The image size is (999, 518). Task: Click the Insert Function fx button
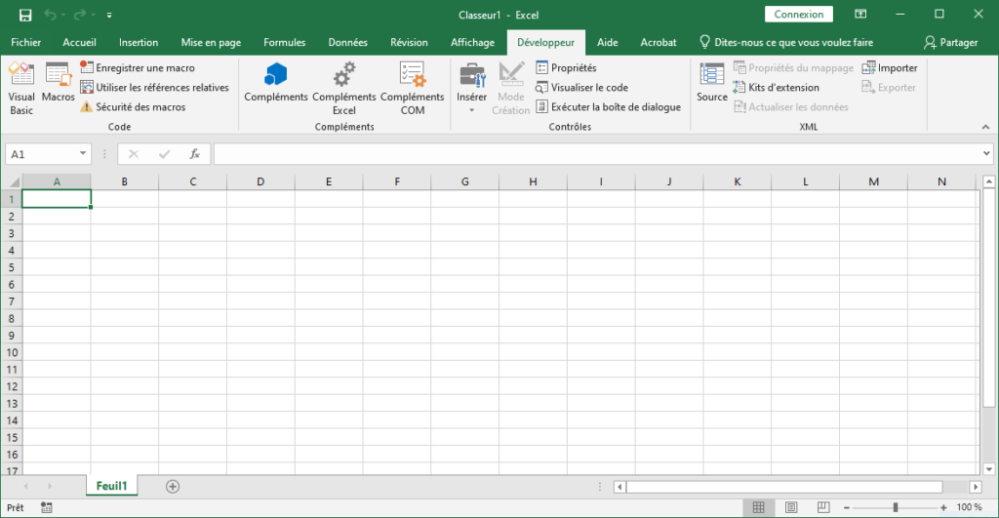(194, 153)
